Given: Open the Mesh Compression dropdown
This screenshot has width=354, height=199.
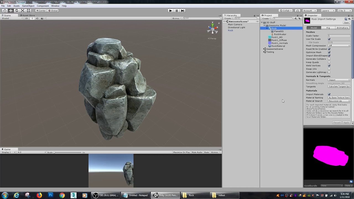Looking at the screenshot, I should click(x=339, y=46).
